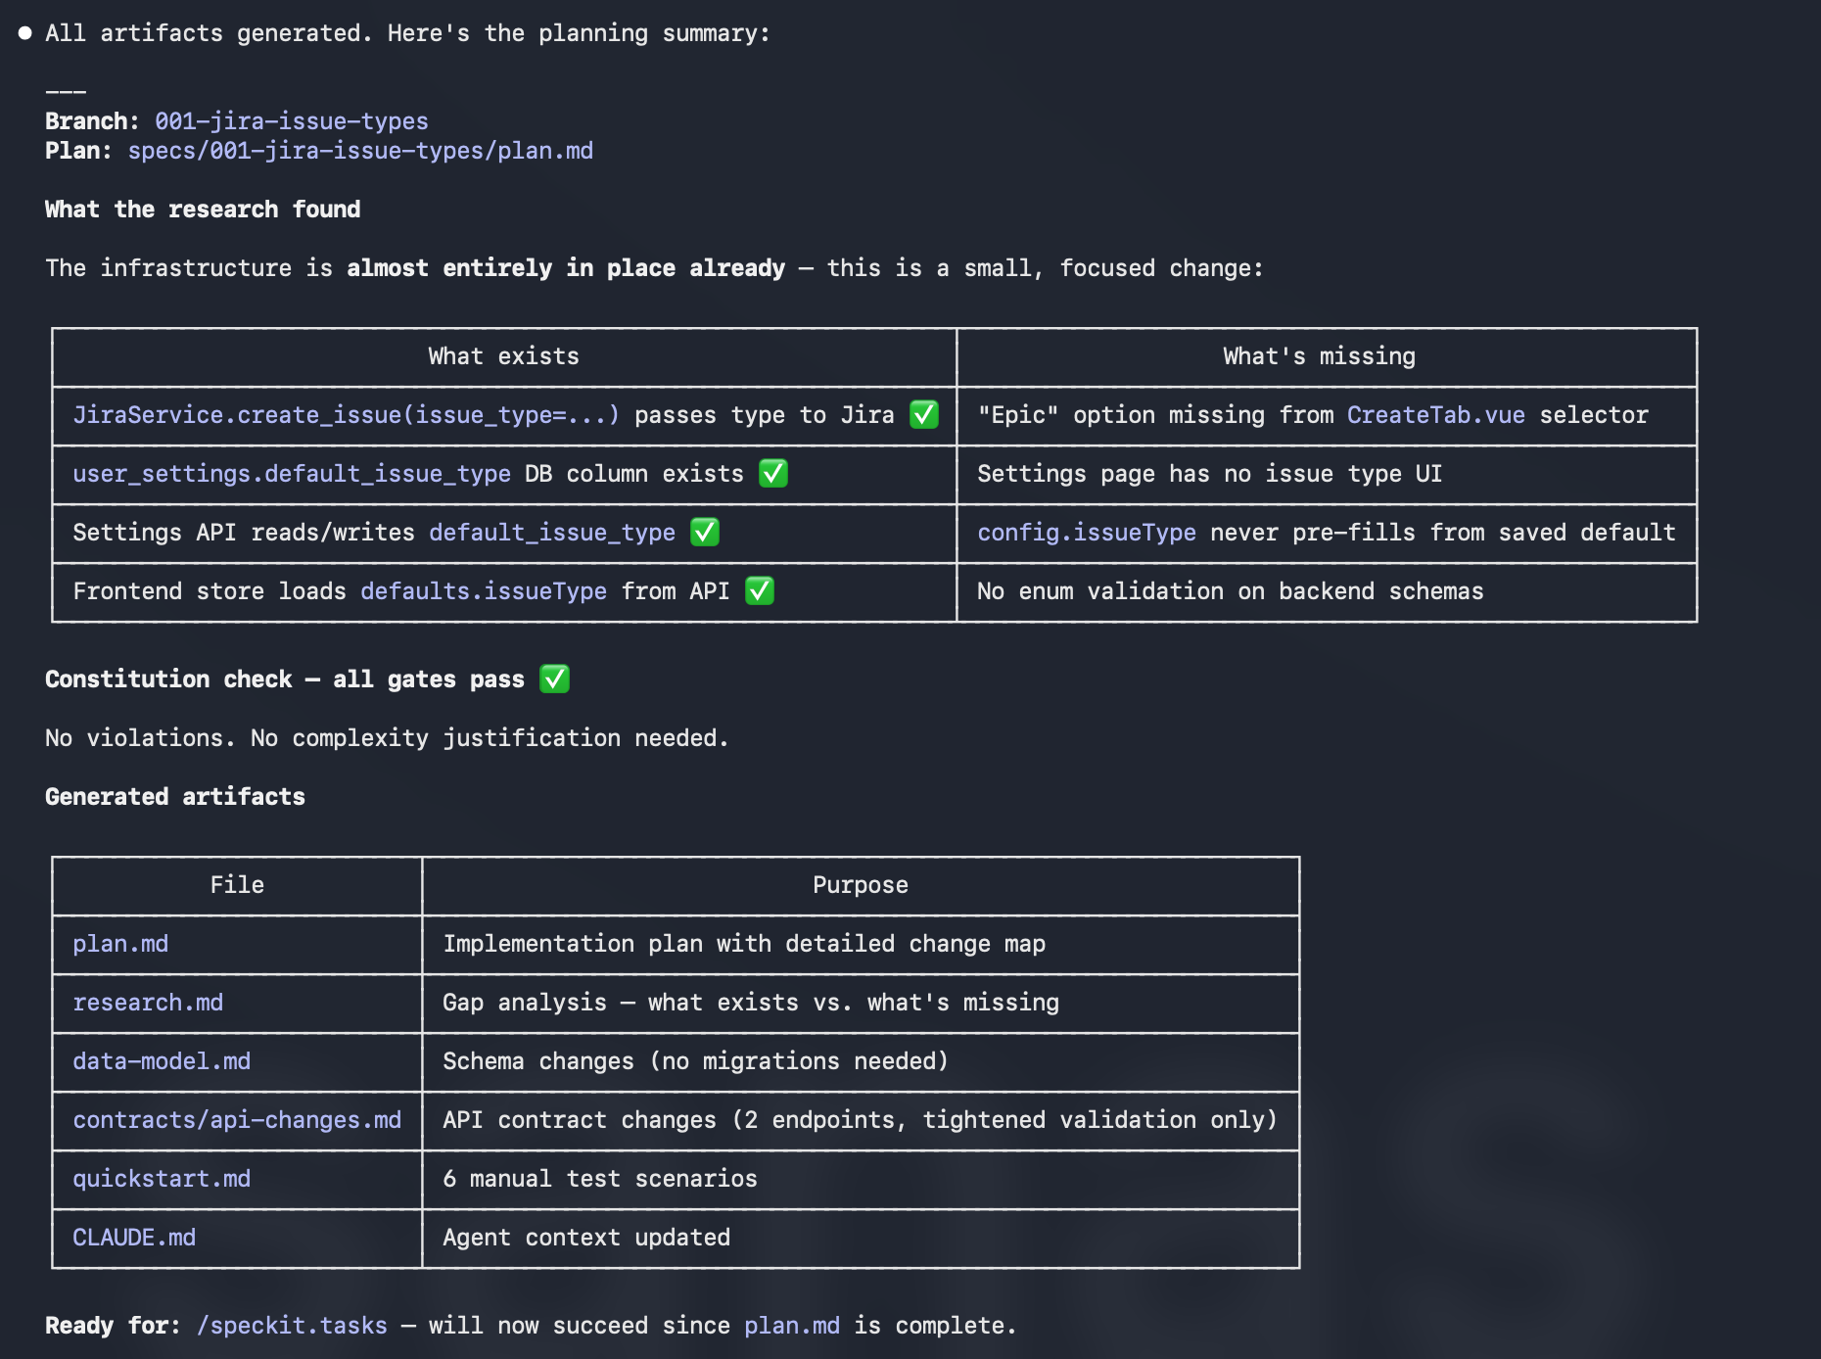The image size is (1821, 1359).
Task: Open the specs/001-jira-issue-types/plan.md path
Action: point(360,151)
